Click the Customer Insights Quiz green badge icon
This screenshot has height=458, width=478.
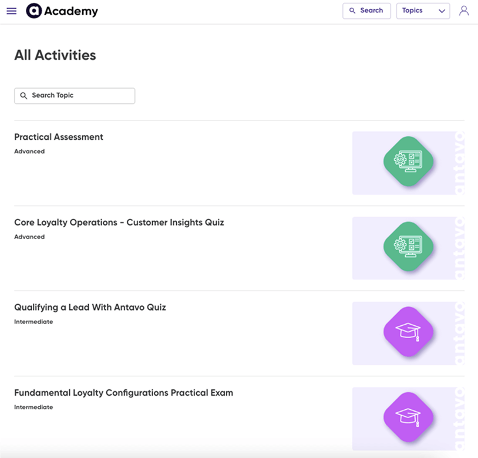click(x=408, y=247)
